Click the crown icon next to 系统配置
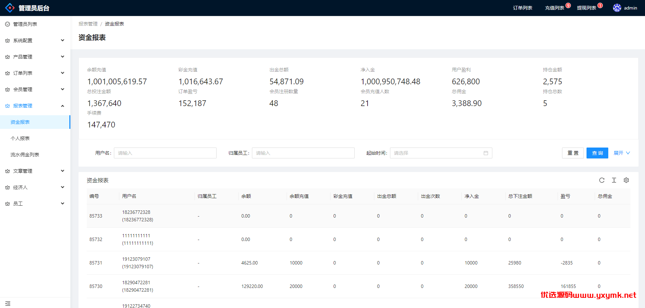The image size is (645, 308). (7, 40)
